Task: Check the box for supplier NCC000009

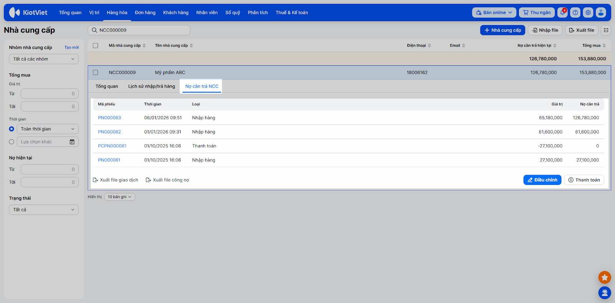Action: tap(96, 73)
